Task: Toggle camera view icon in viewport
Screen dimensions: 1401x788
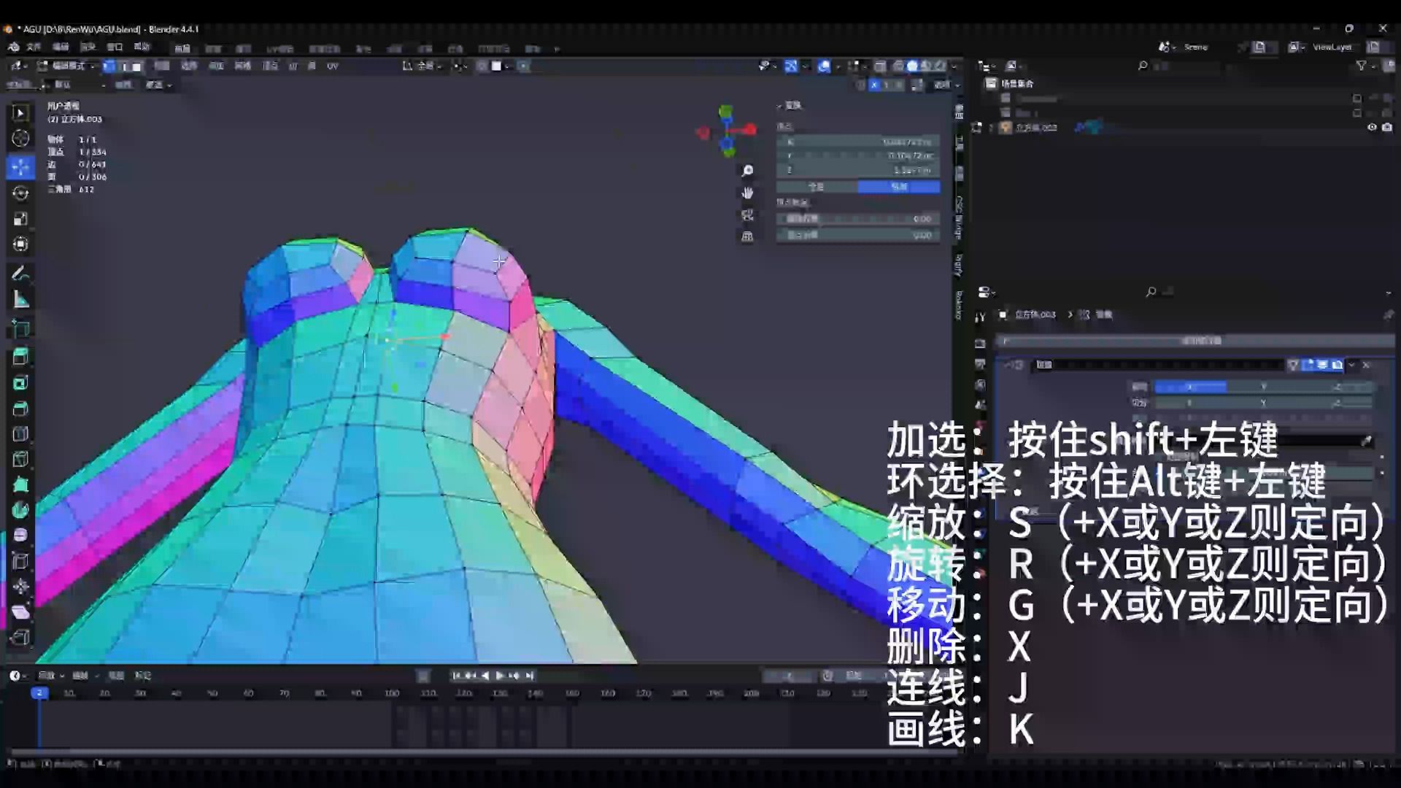Action: click(747, 215)
